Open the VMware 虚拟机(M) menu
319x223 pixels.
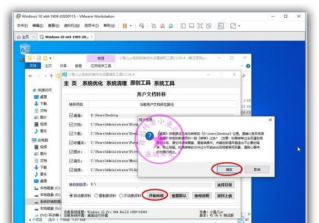coord(72,26)
